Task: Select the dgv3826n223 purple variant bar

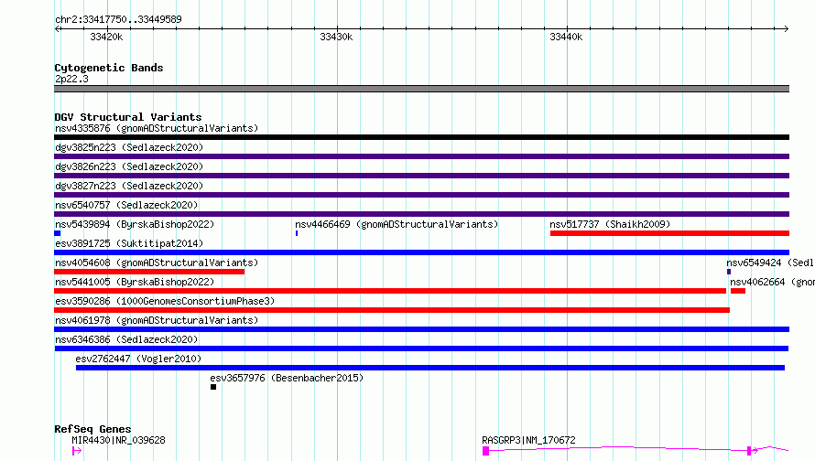Action: tap(421, 176)
